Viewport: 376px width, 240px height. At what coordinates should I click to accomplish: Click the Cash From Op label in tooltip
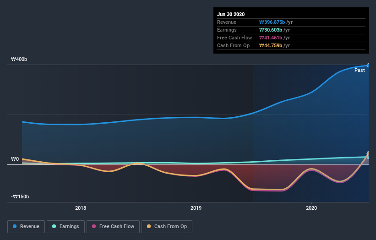233,45
